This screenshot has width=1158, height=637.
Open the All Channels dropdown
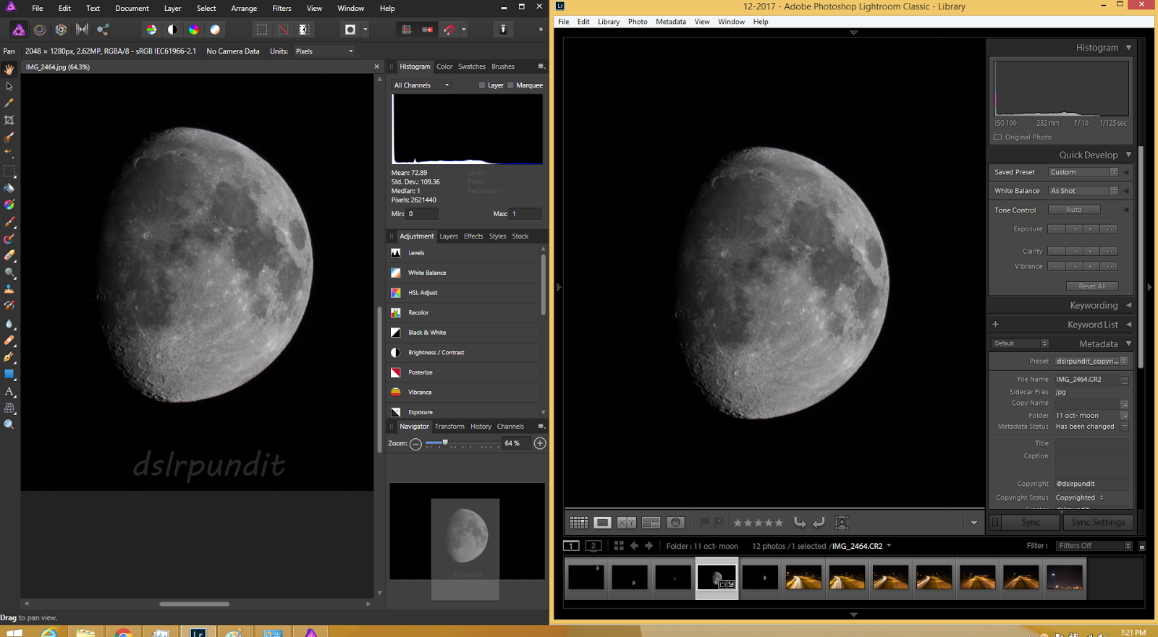(x=422, y=85)
